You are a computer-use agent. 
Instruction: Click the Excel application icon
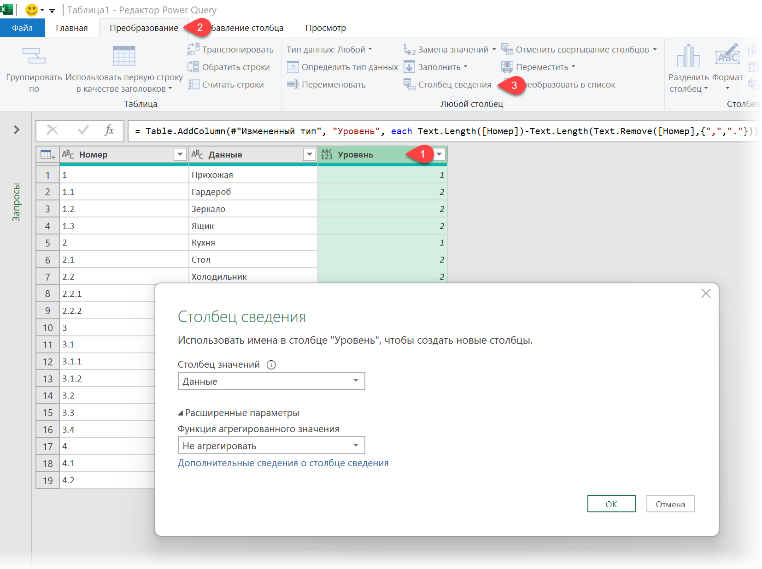6,9
